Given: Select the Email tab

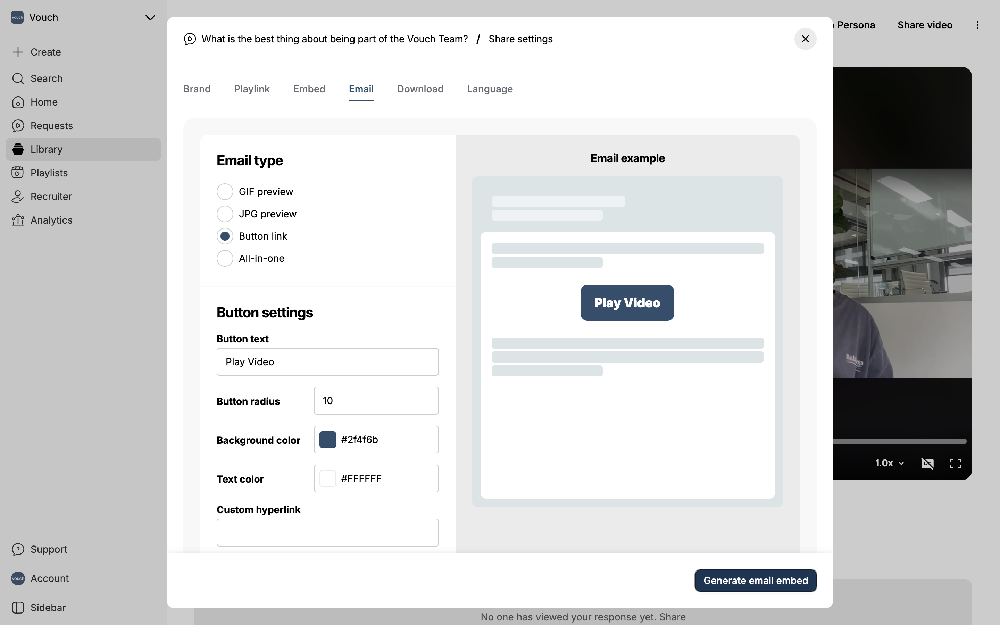Looking at the screenshot, I should (x=361, y=89).
